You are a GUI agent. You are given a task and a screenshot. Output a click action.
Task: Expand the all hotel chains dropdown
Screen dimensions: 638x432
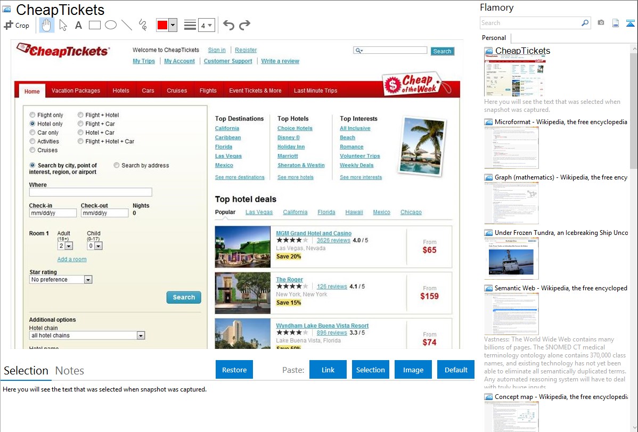(x=141, y=336)
